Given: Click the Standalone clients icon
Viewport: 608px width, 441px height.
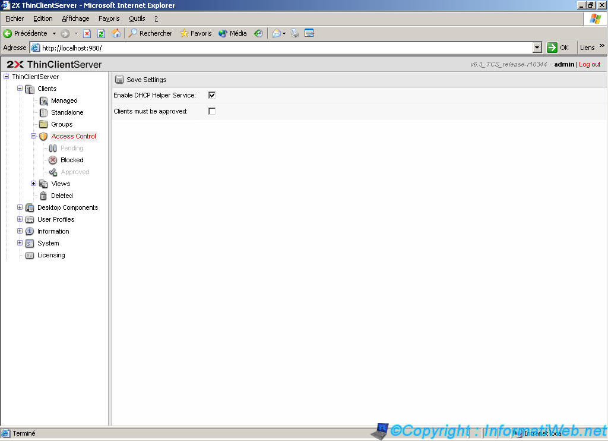Looking at the screenshot, I should [x=44, y=112].
